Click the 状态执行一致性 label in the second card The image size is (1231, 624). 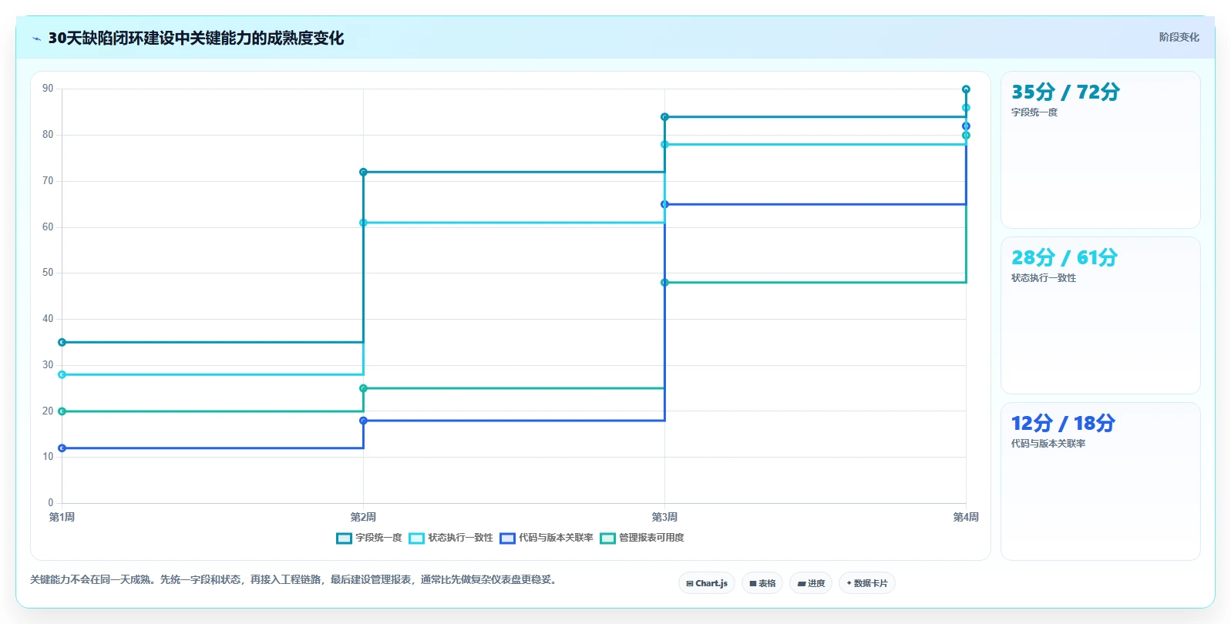(1044, 278)
